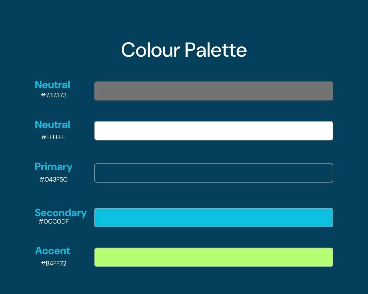Click the #043F5C hex text
This screenshot has width=368, height=294.
pyautogui.click(x=54, y=179)
